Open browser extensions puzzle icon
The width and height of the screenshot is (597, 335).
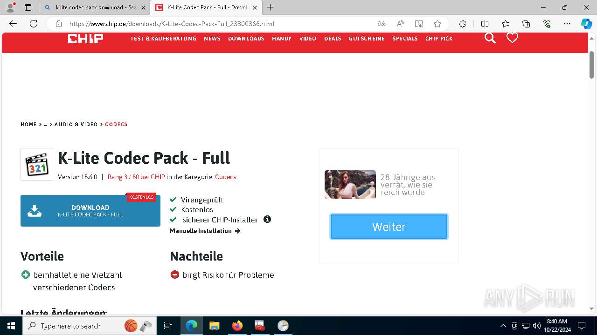point(462,24)
